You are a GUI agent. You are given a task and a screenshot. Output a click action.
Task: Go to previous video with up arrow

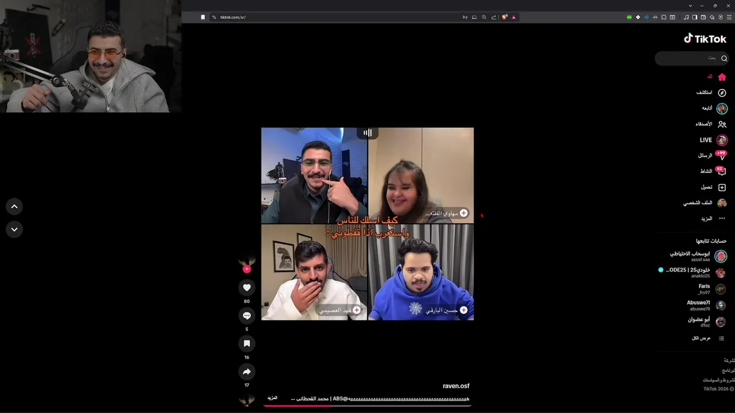14,206
